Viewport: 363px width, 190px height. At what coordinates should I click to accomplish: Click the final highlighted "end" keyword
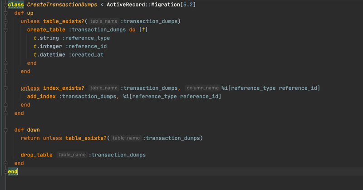(x=13, y=172)
